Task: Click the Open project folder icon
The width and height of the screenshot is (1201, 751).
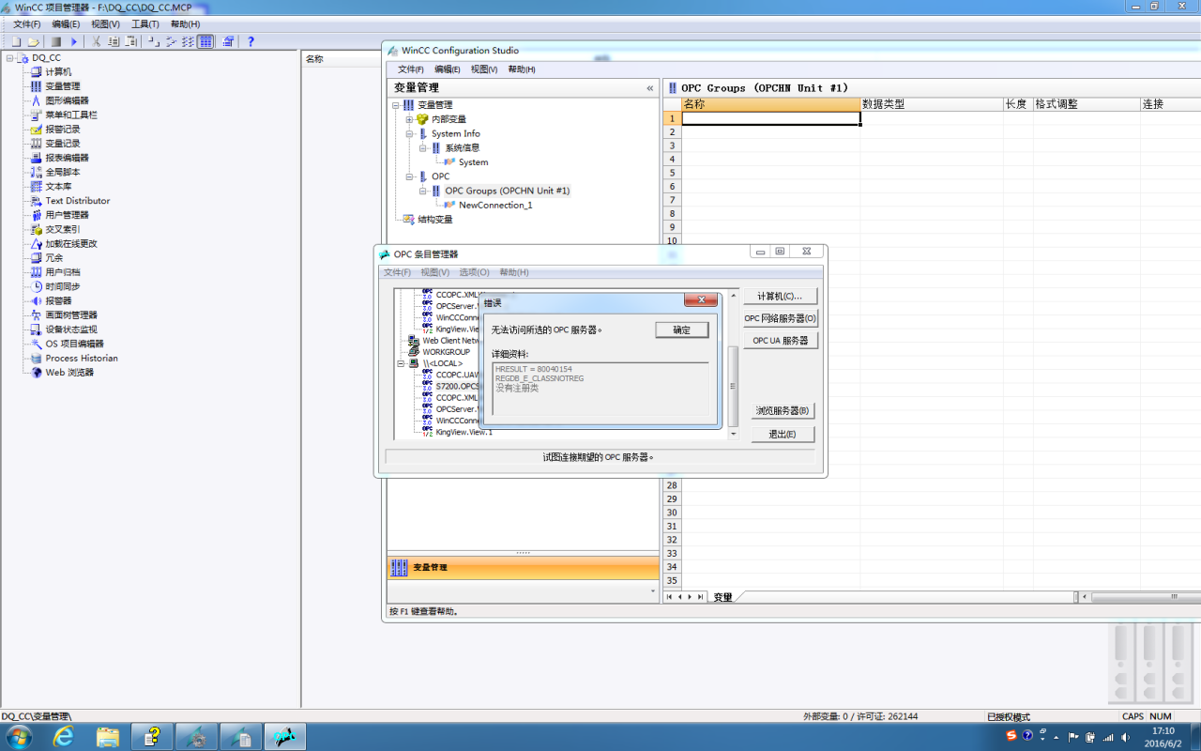Action: click(33, 41)
